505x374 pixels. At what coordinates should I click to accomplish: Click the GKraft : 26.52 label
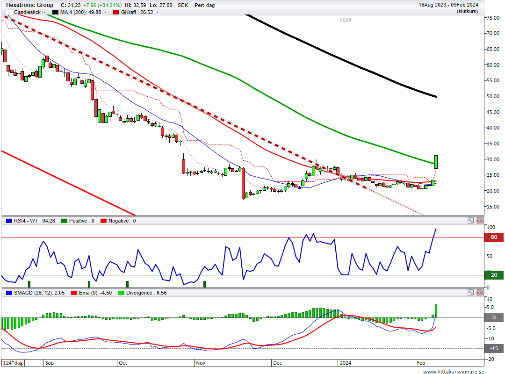(137, 12)
